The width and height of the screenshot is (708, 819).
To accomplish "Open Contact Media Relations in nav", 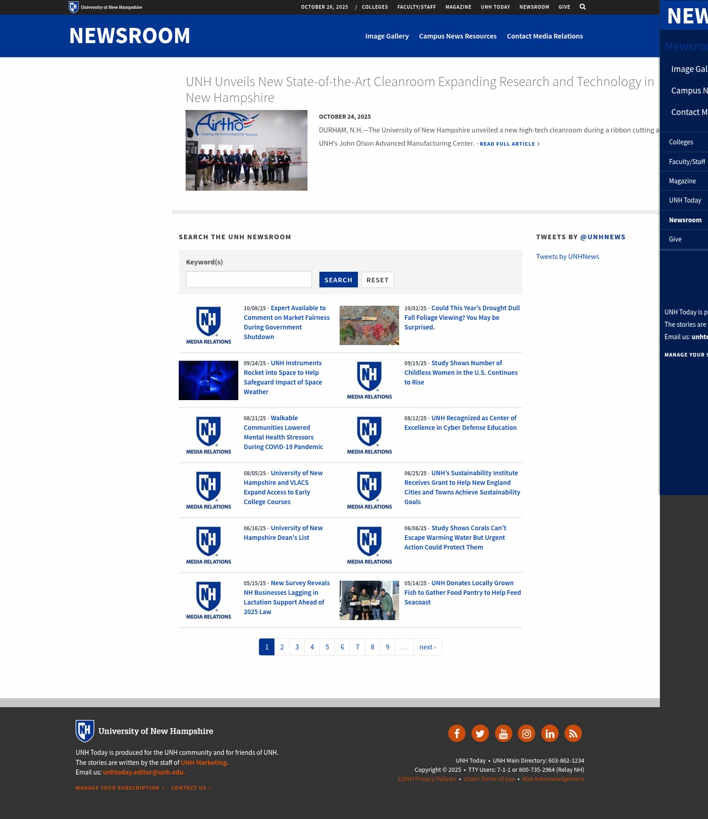I will [x=545, y=36].
